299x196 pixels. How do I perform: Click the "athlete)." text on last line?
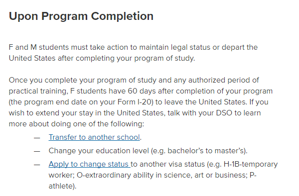click(62, 186)
